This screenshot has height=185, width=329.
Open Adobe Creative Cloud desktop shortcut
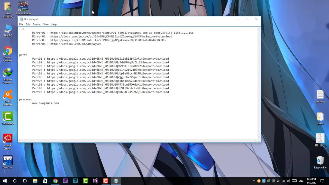click(8, 142)
